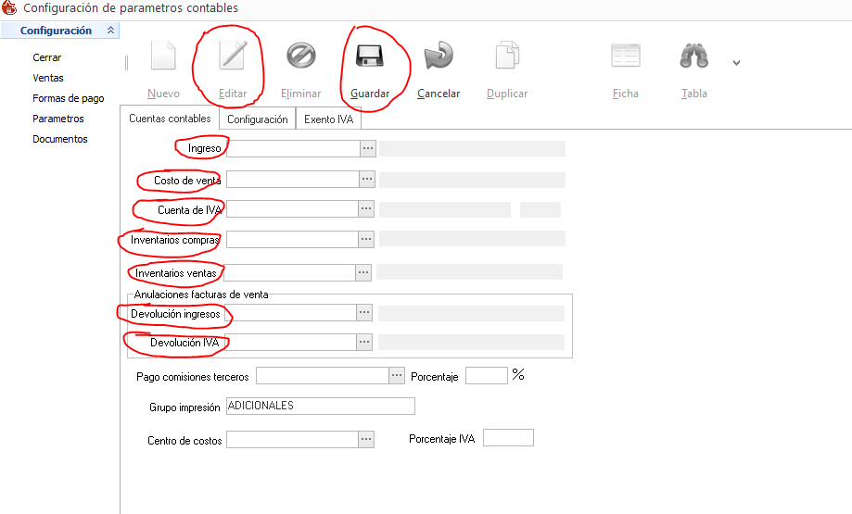
Task: Open Documentos from the sidebar
Action: [x=59, y=139]
